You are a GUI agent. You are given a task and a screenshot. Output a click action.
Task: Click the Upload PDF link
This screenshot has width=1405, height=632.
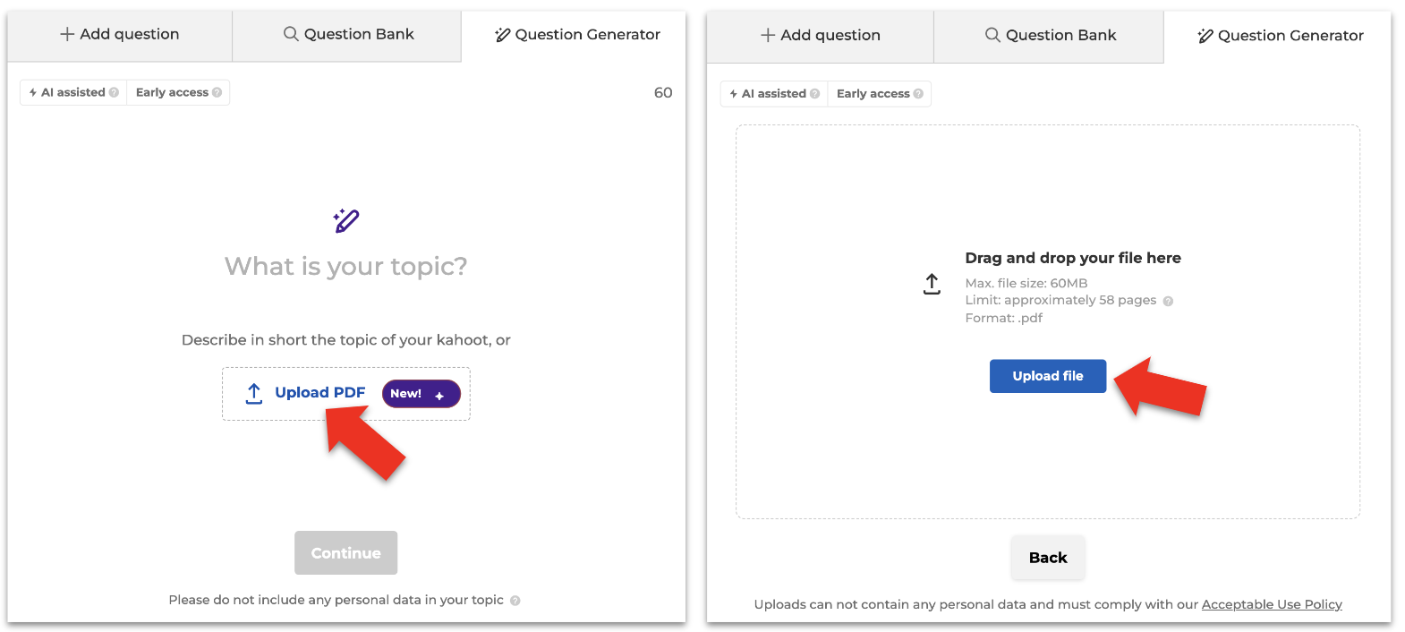(x=319, y=392)
